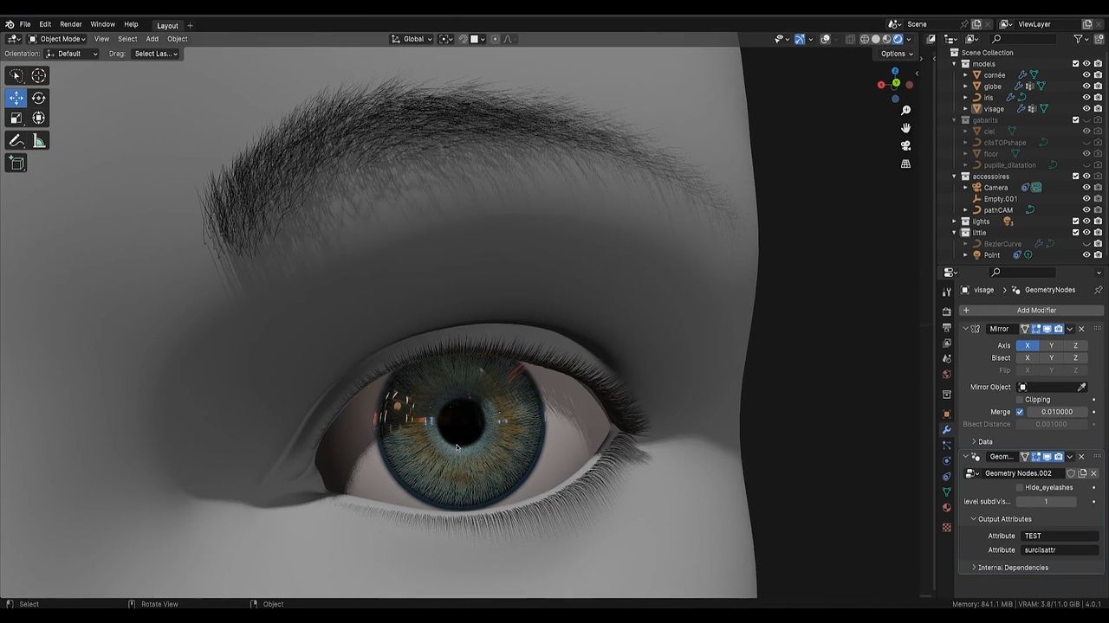The height and width of the screenshot is (623, 1109).
Task: Click the Add Modifier button
Action: (x=1035, y=311)
